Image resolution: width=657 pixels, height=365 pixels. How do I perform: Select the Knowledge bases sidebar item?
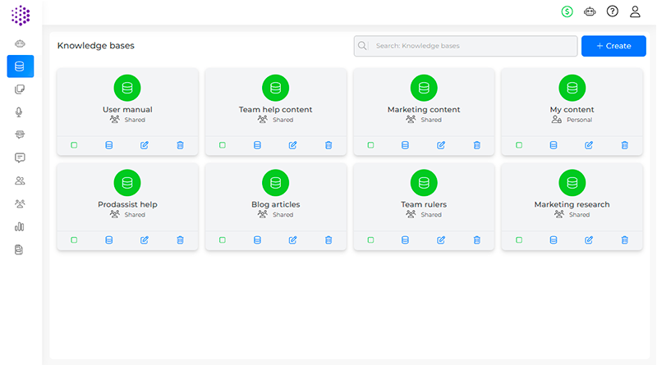pos(20,66)
